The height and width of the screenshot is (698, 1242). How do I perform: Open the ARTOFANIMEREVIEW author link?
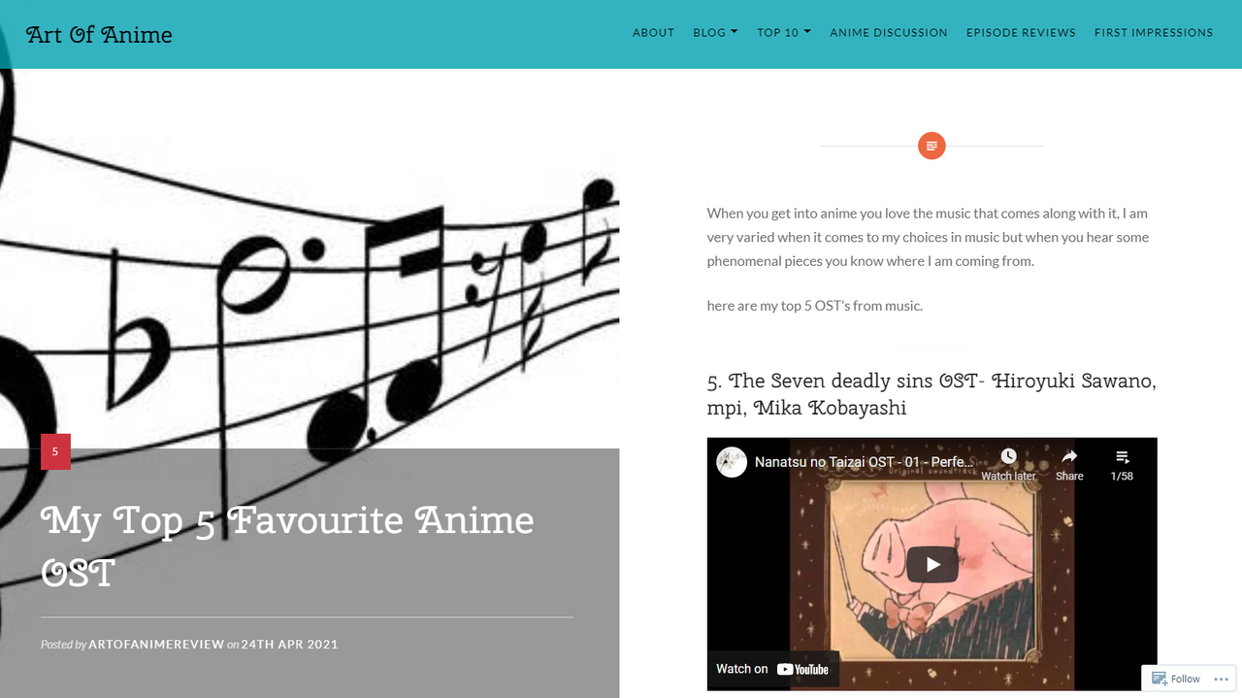(156, 644)
